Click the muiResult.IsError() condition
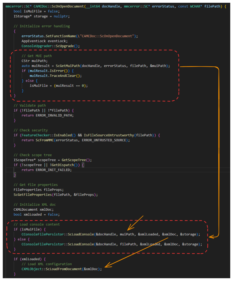The width and height of the screenshot is (233, 281). pyautogui.click(x=43, y=71)
